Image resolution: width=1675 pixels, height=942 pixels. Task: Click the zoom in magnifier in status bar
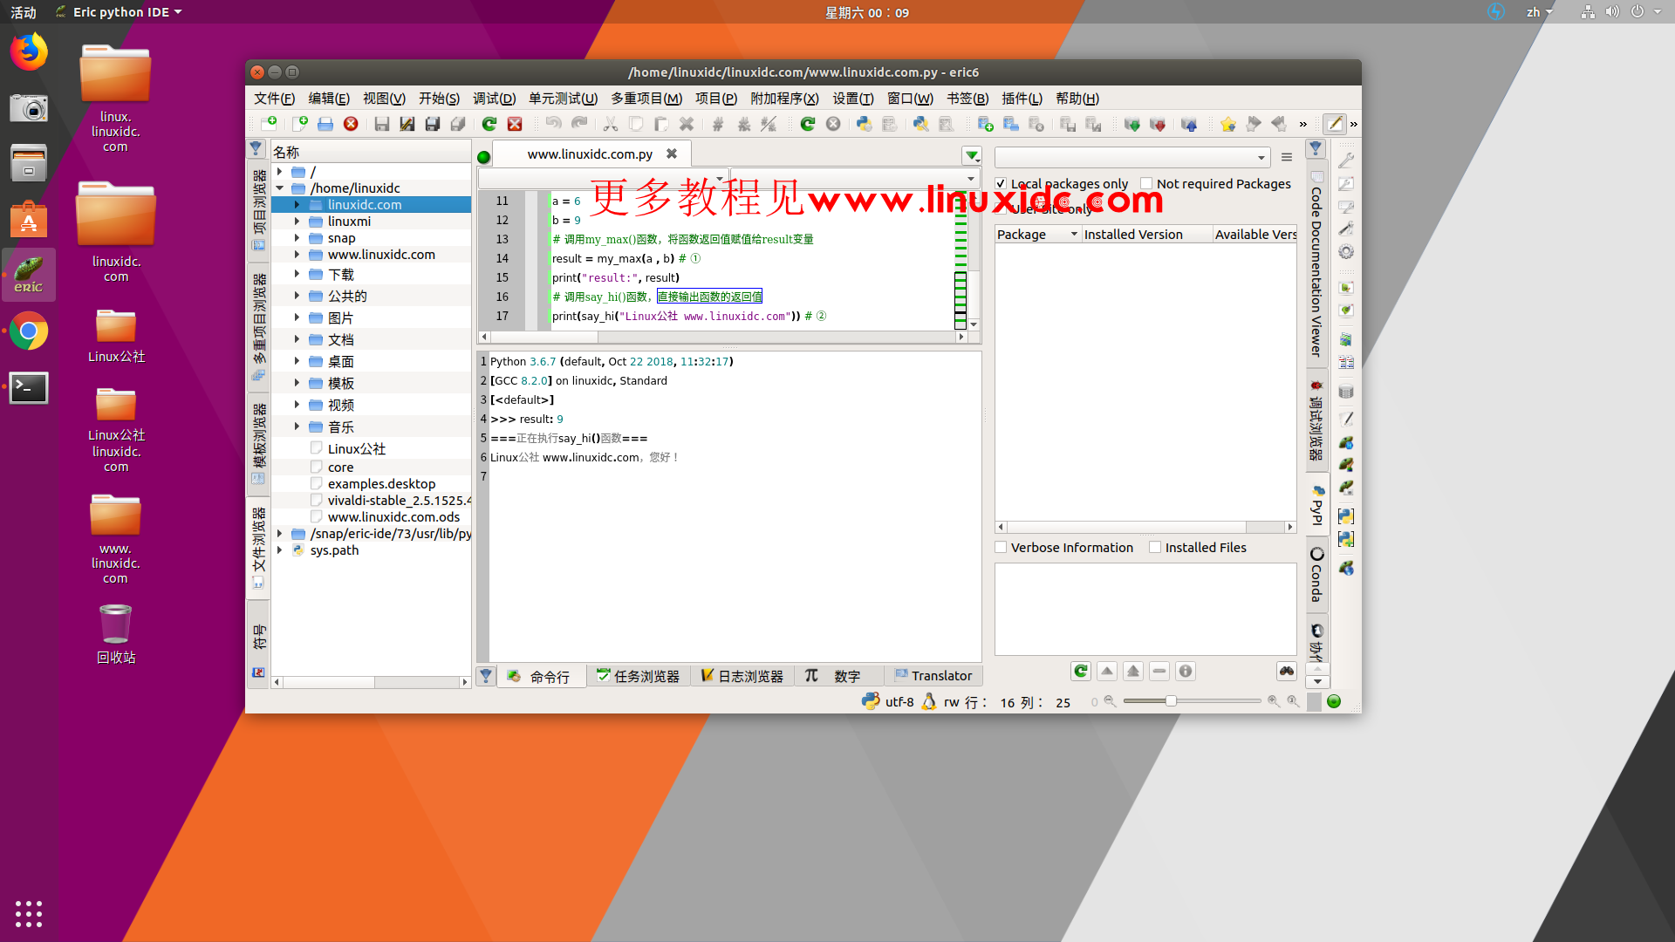pyautogui.click(x=1274, y=701)
